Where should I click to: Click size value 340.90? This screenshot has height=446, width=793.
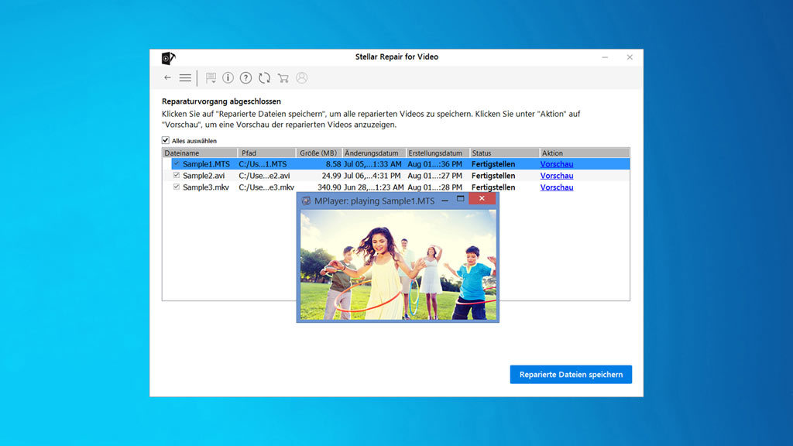328,187
